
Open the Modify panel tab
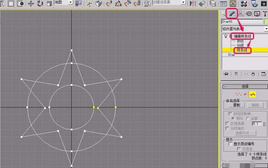[232, 14]
